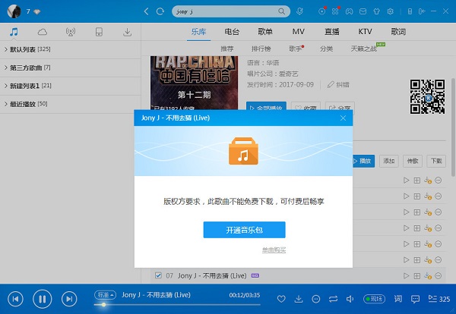456x314 pixels.
Task: Click the 添加 button above song list
Action: pos(389,161)
